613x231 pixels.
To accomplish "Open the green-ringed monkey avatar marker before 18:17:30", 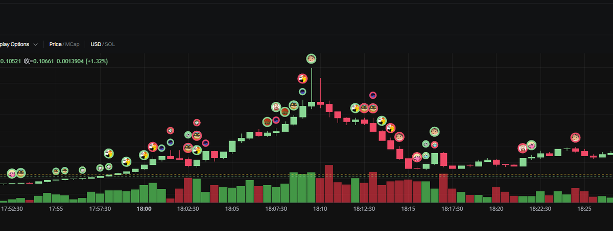I will [x=434, y=132].
